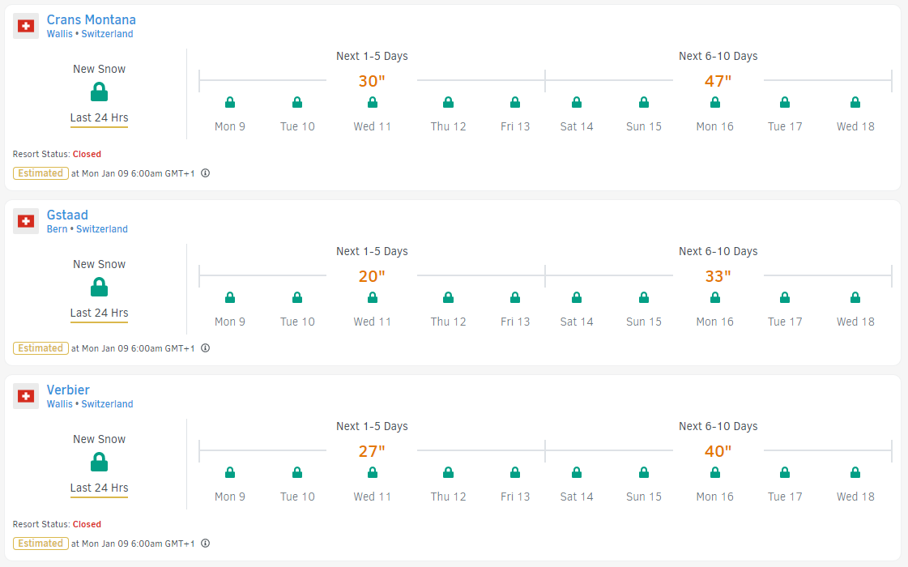Click the Estimated badge for Gstaad
This screenshot has width=908, height=567.
[x=40, y=348]
